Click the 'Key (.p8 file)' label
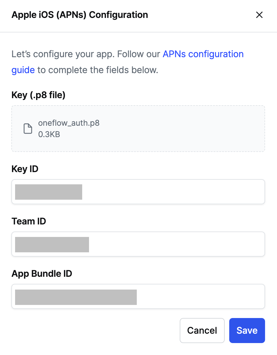Viewport: 277px width, 355px height. pyautogui.click(x=38, y=95)
